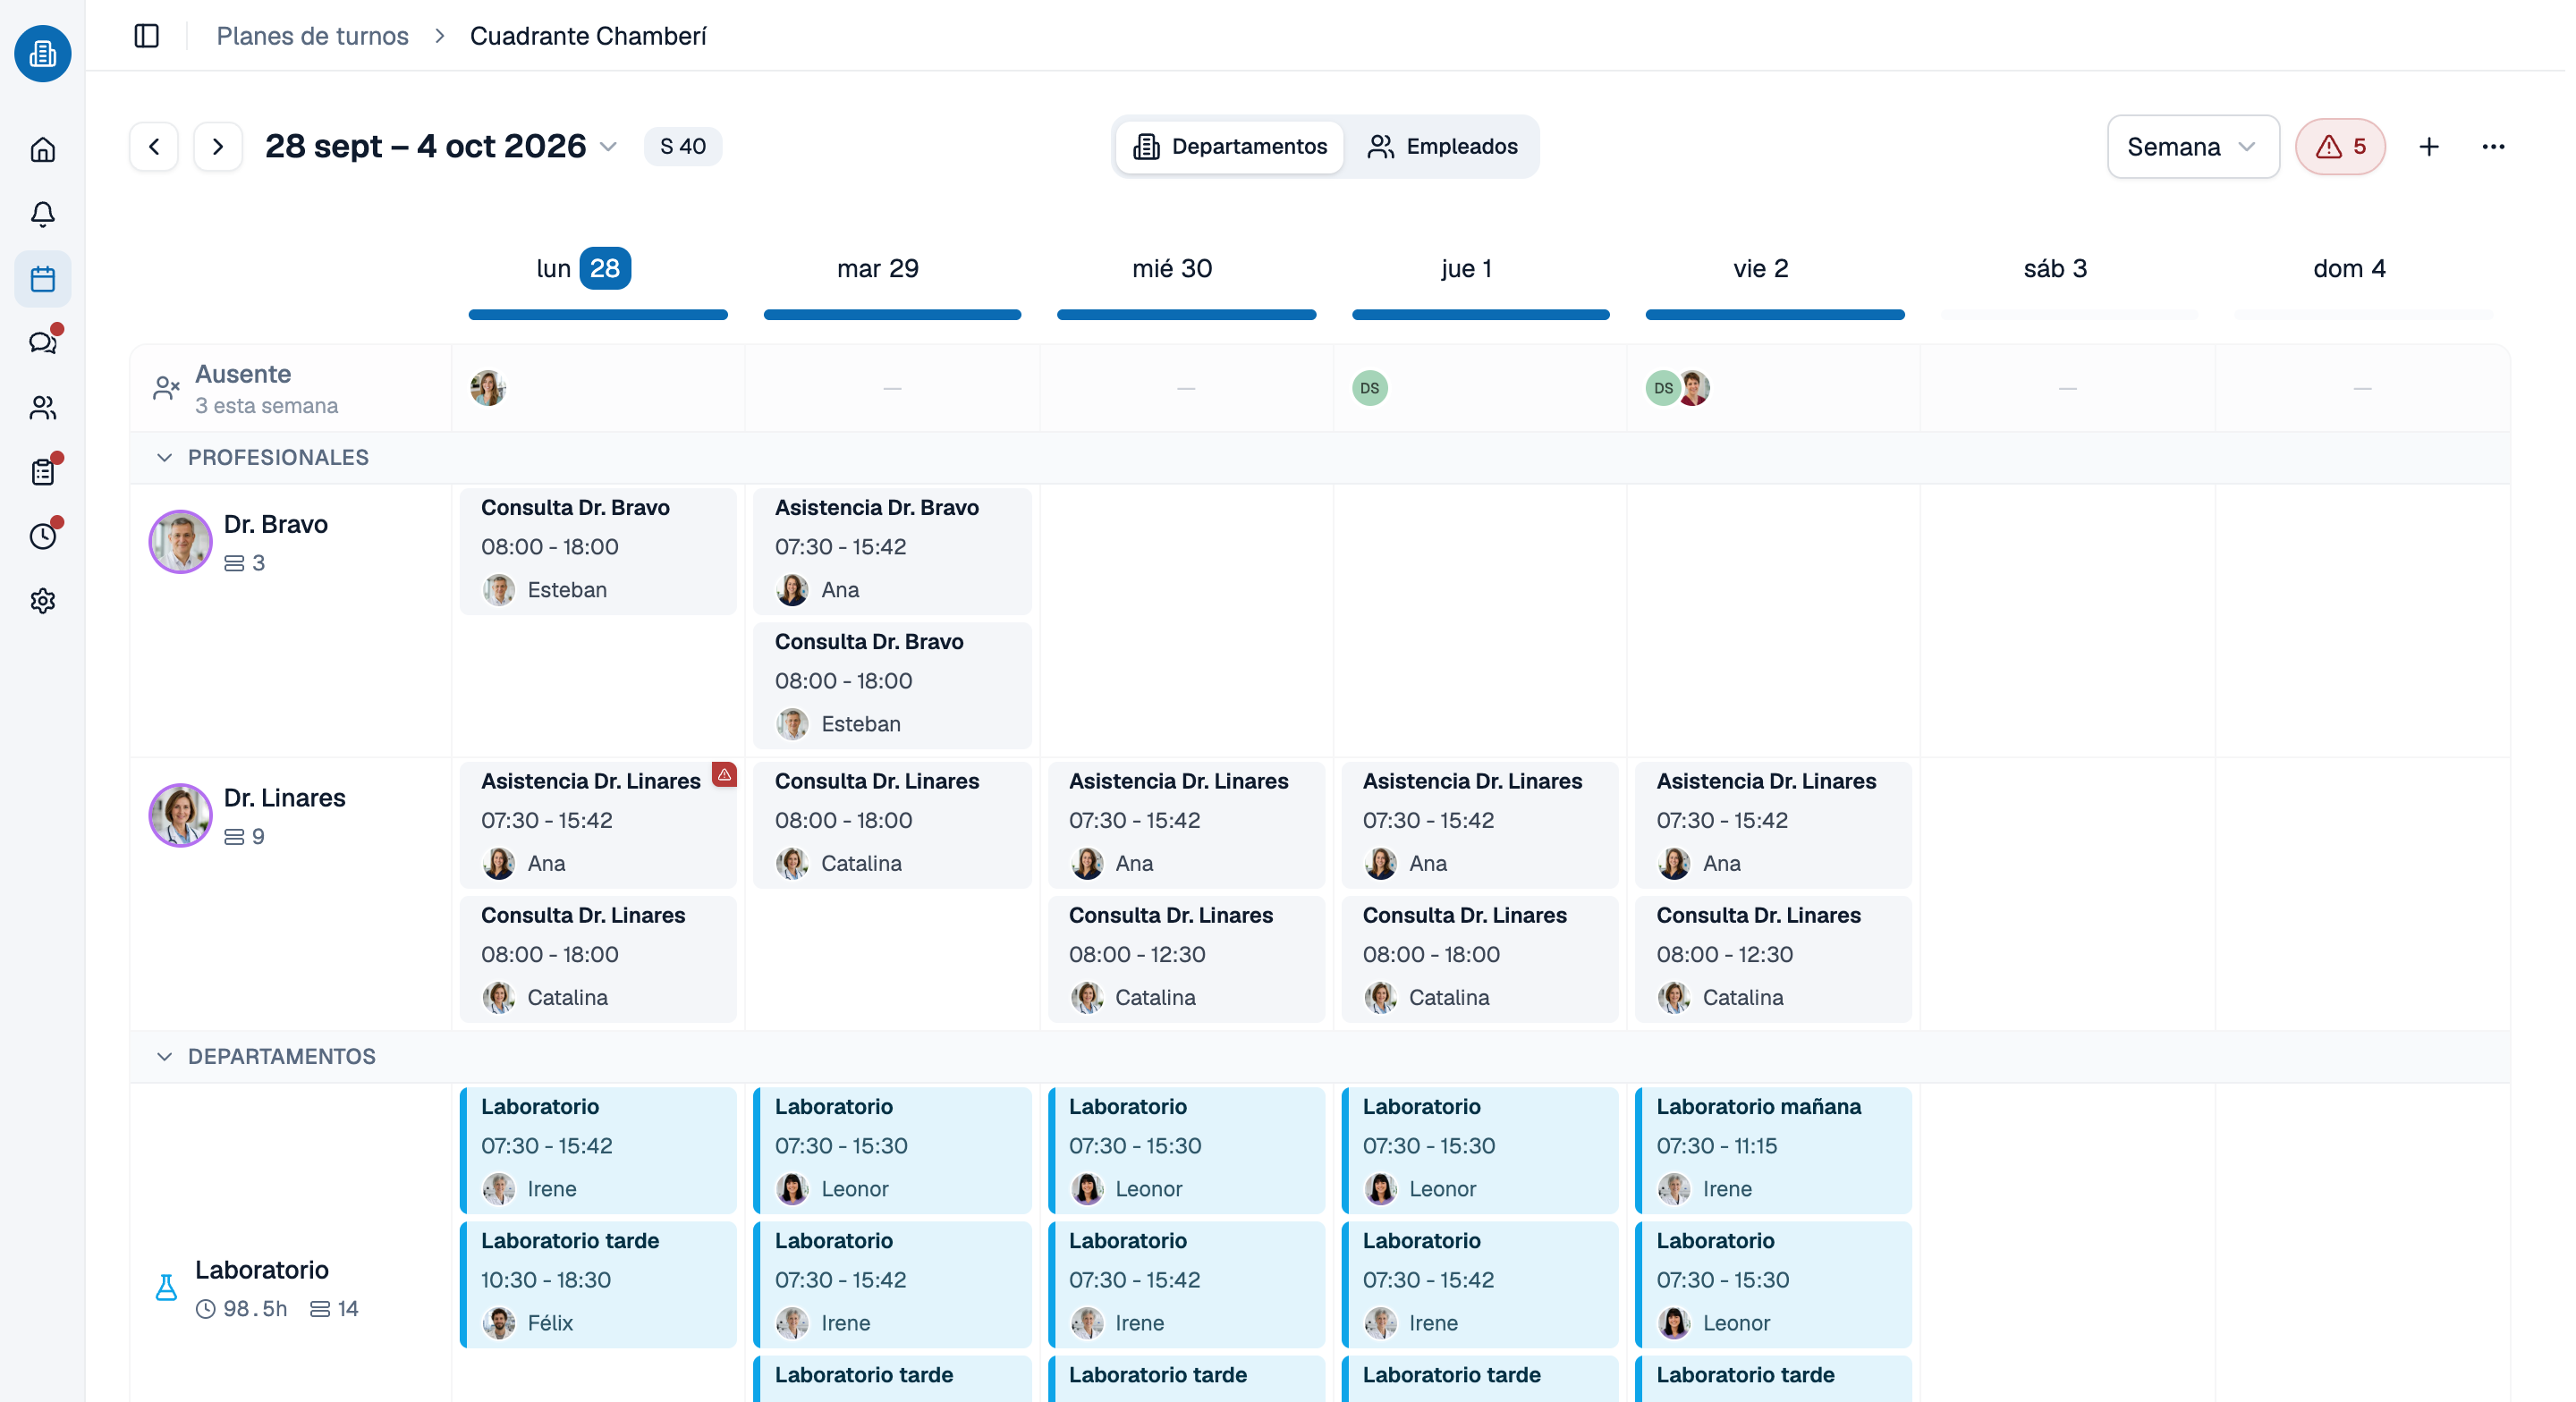Click Cuadrante Chamberí breadcrumb title
Screen dimensions: 2576x1402
pyautogui.click(x=588, y=36)
